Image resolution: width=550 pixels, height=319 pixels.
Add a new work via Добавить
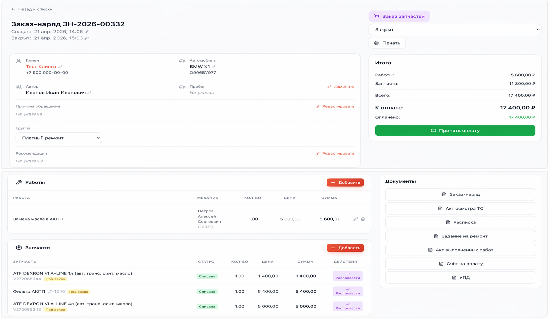(345, 183)
